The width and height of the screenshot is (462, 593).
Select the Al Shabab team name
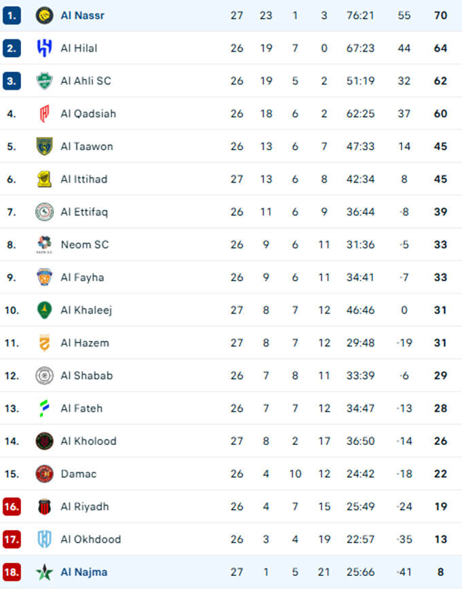[86, 376]
